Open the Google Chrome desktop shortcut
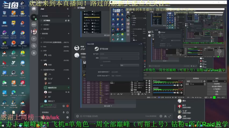Viewport: 229px width, 128px height. click(x=23, y=35)
